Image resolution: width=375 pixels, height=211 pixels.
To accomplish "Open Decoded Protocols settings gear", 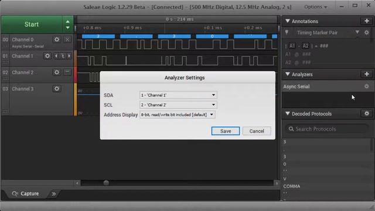I will [367, 114].
